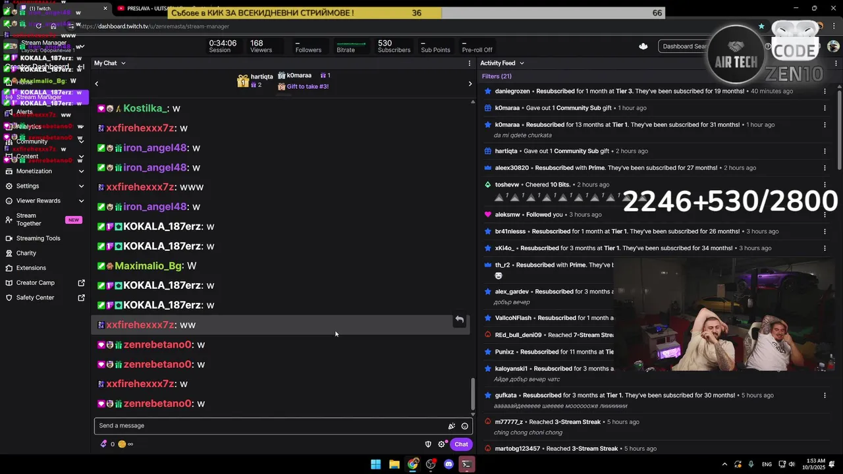This screenshot has height=474, width=843.
Task: Show hidden system tray icons
Action: (724, 464)
